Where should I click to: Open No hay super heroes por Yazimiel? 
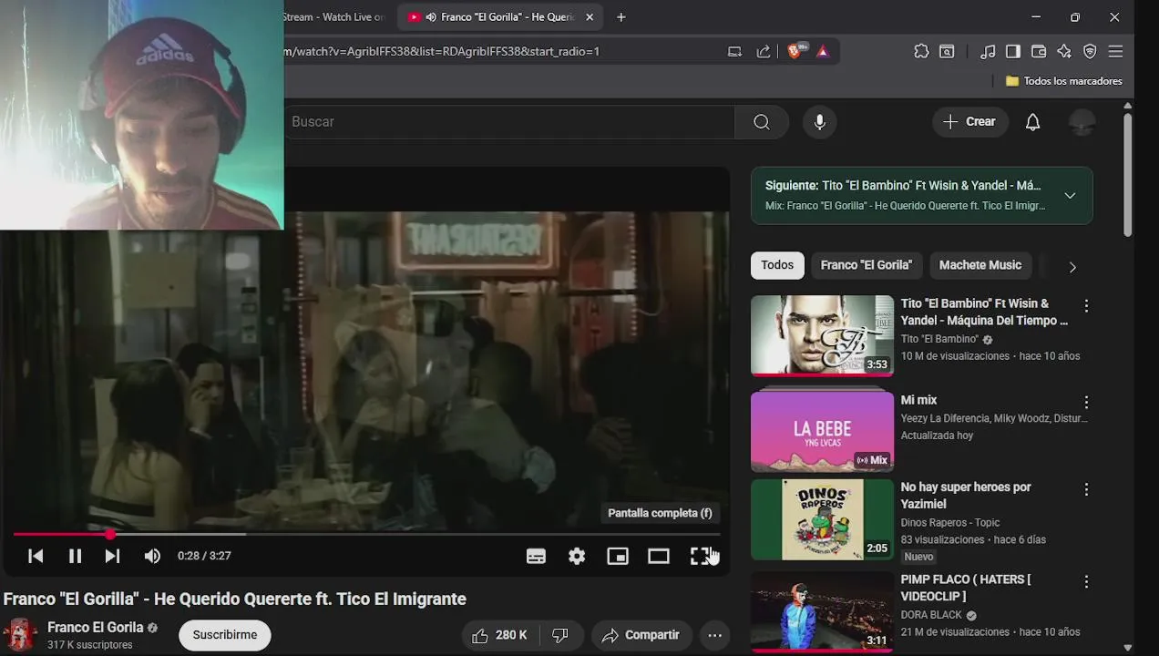pyautogui.click(x=966, y=496)
